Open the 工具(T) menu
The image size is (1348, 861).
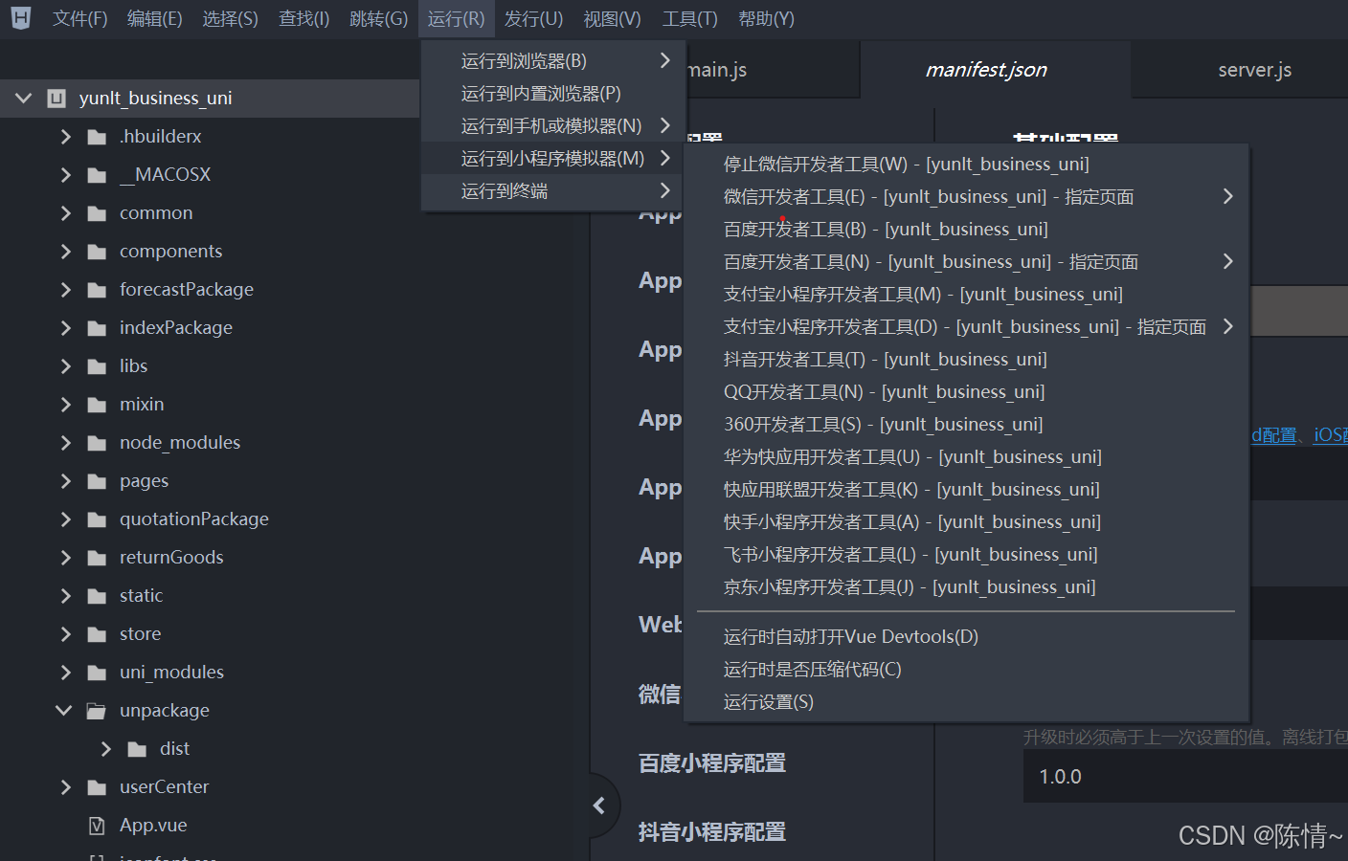point(689,18)
